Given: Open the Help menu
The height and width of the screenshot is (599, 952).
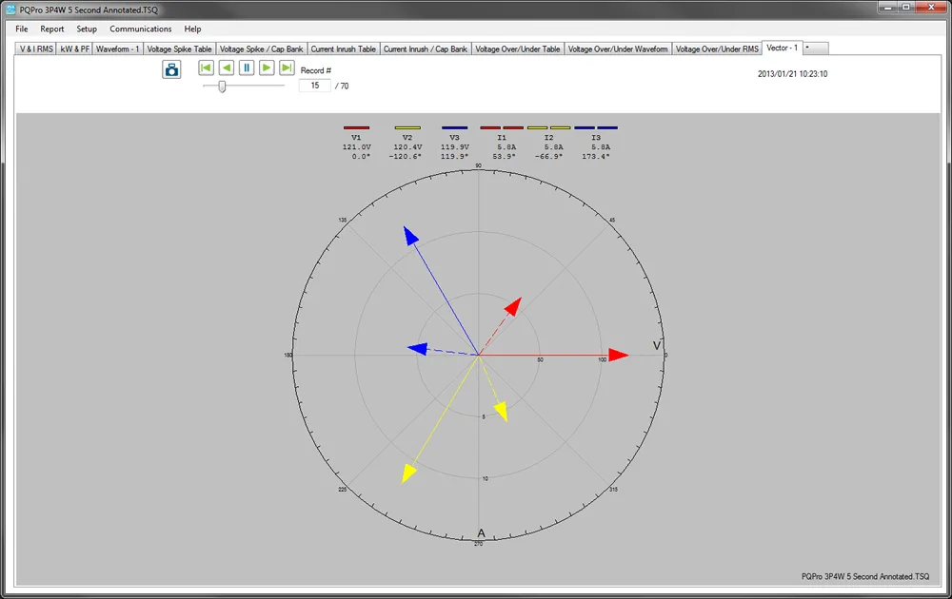Looking at the screenshot, I should (x=192, y=29).
